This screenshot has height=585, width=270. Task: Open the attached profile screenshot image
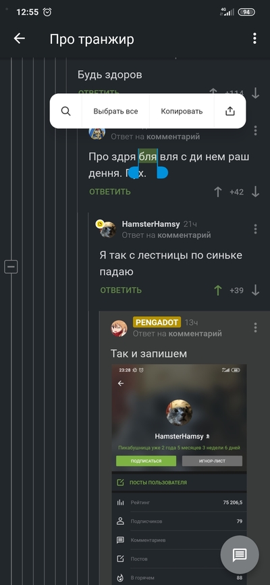179,475
